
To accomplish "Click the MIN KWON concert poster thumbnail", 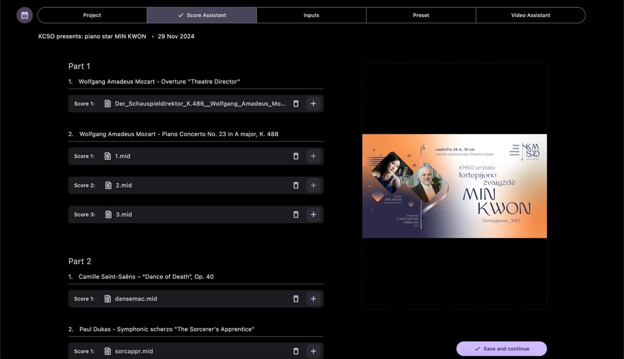I will click(x=454, y=186).
